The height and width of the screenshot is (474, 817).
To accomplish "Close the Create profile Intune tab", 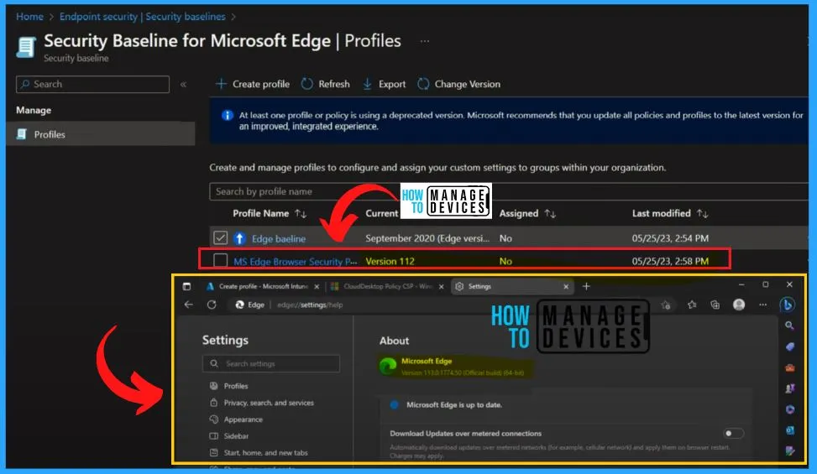I will click(317, 287).
